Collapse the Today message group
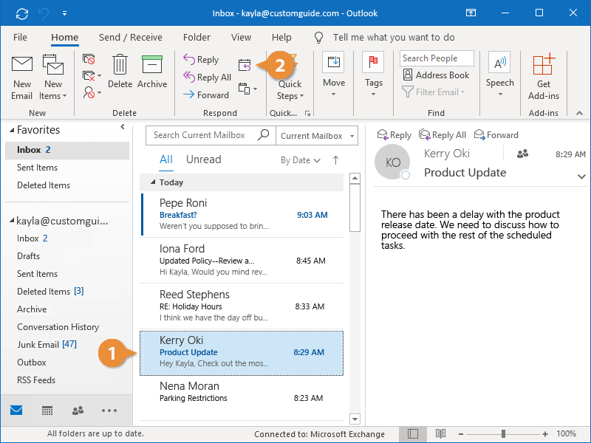The height and width of the screenshot is (443, 591). [153, 182]
